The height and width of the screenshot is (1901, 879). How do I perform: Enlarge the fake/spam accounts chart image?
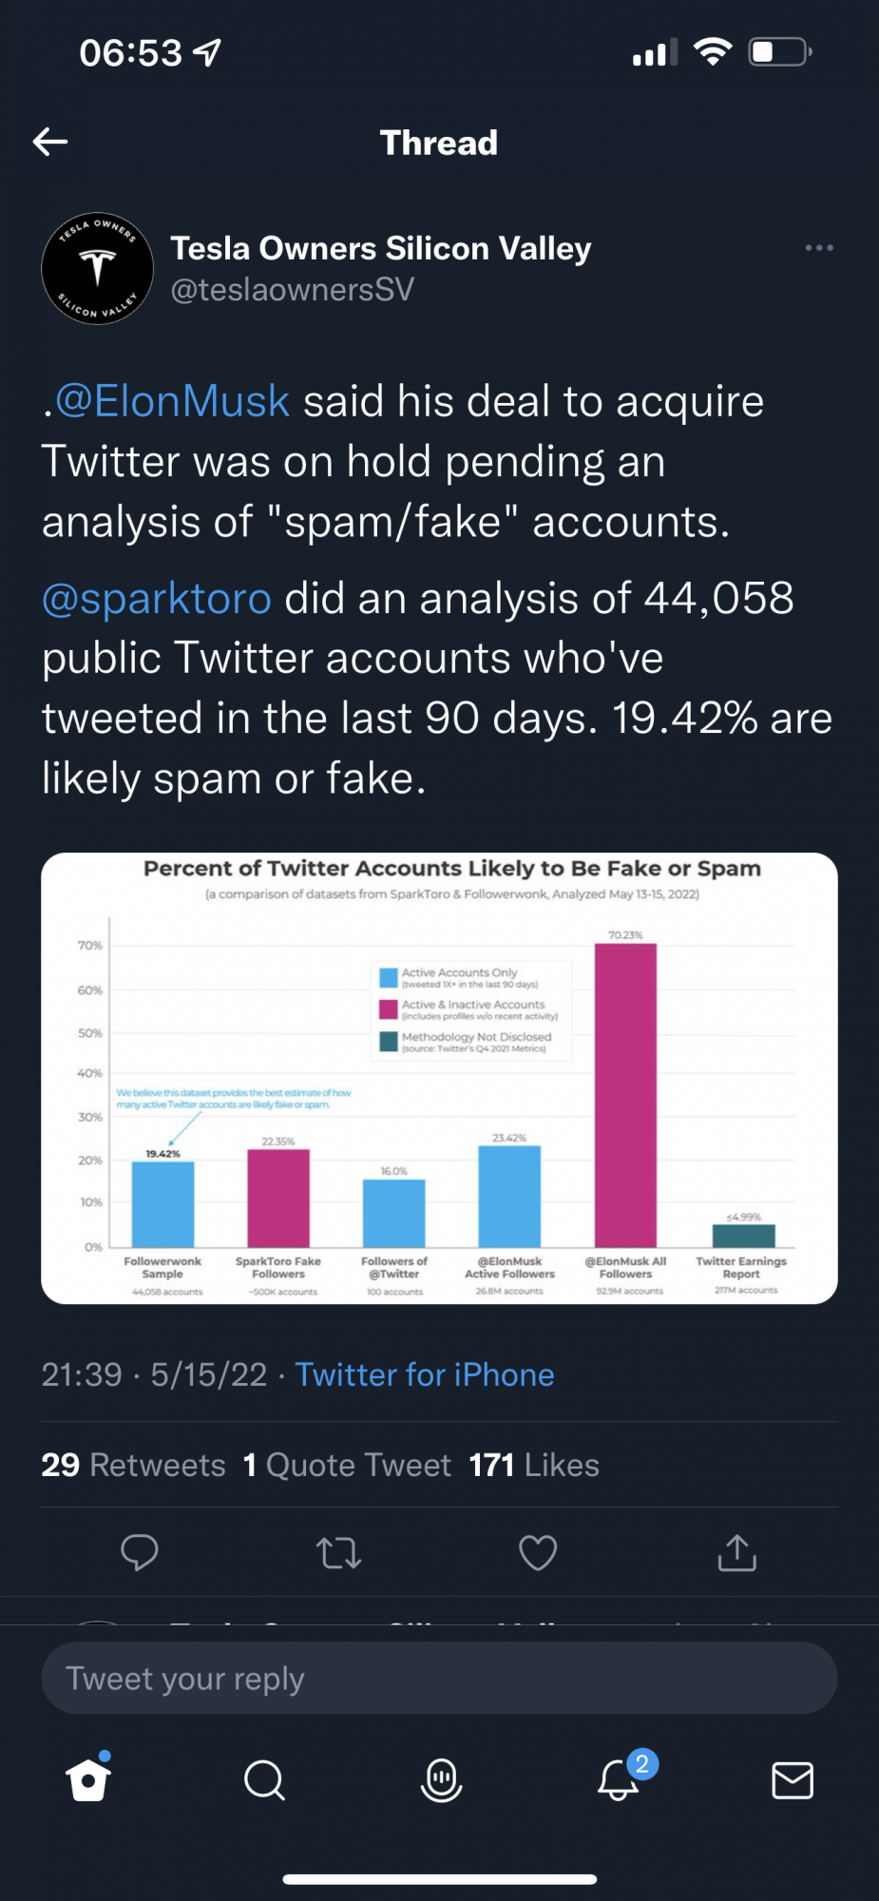pyautogui.click(x=439, y=1078)
